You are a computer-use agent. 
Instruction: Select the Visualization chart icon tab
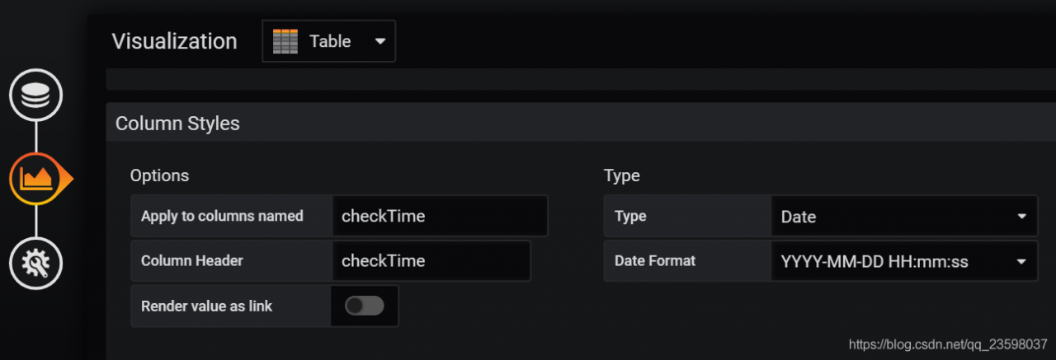35,178
